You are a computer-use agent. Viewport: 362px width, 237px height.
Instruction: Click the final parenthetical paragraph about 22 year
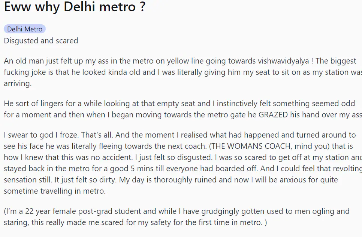[x=177, y=217]
